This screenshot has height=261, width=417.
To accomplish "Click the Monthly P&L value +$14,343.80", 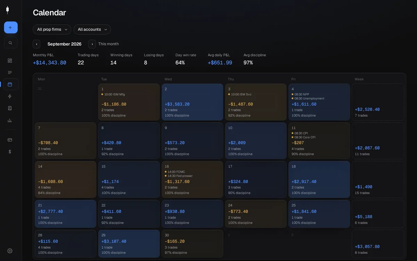I will 49,63.
